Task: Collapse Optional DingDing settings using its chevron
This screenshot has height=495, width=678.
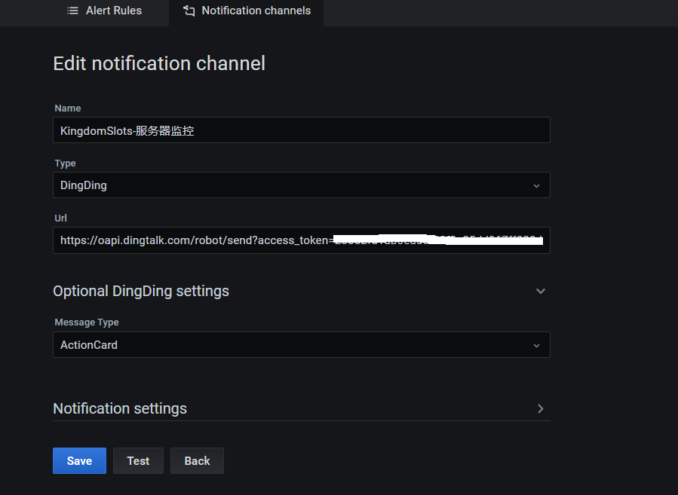Action: coord(540,291)
